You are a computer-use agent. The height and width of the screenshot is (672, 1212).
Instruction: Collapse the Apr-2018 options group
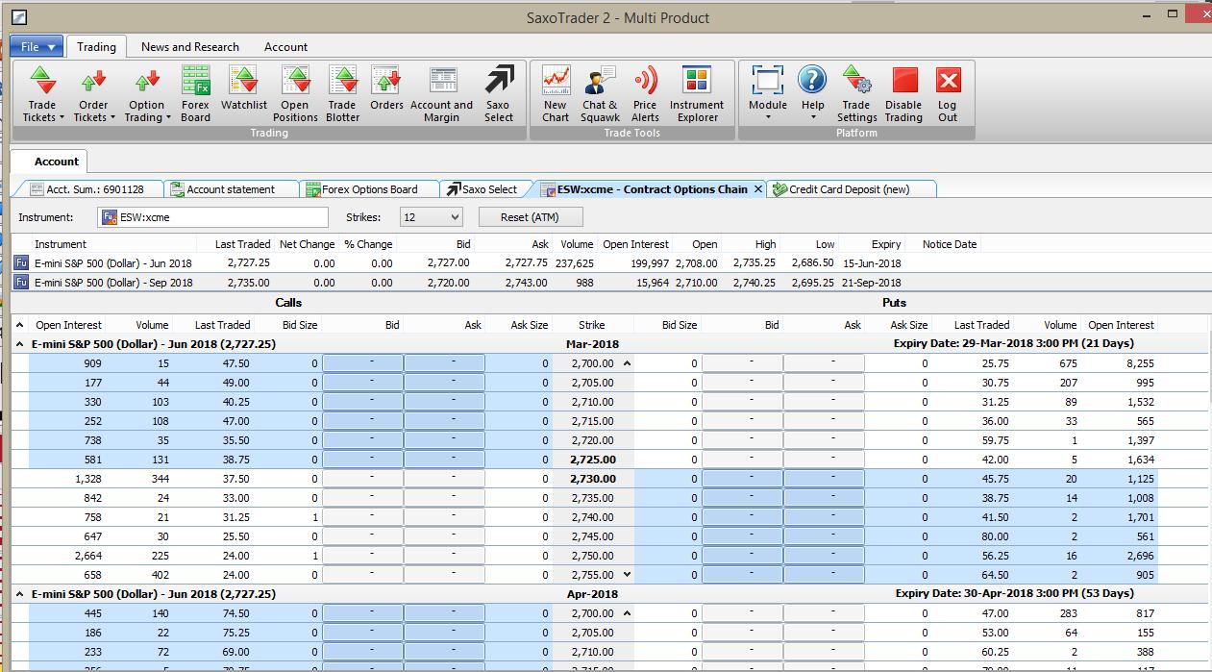click(20, 594)
